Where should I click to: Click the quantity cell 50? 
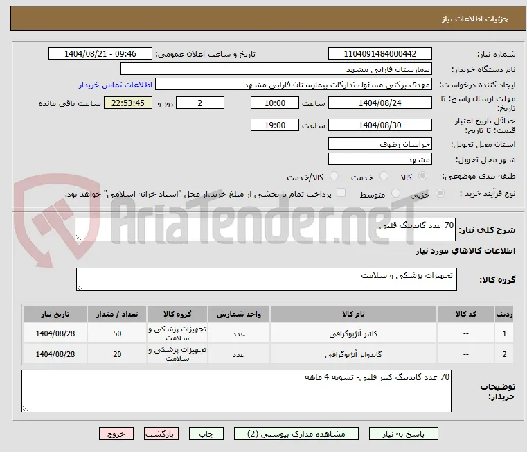point(116,333)
